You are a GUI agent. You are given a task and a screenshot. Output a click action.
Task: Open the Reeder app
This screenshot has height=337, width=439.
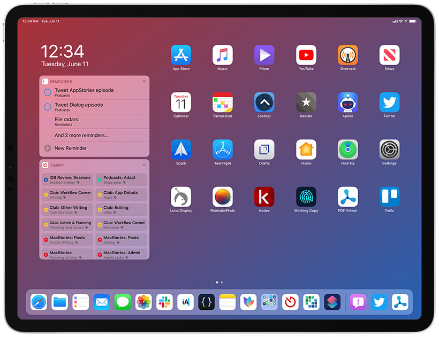click(306, 102)
